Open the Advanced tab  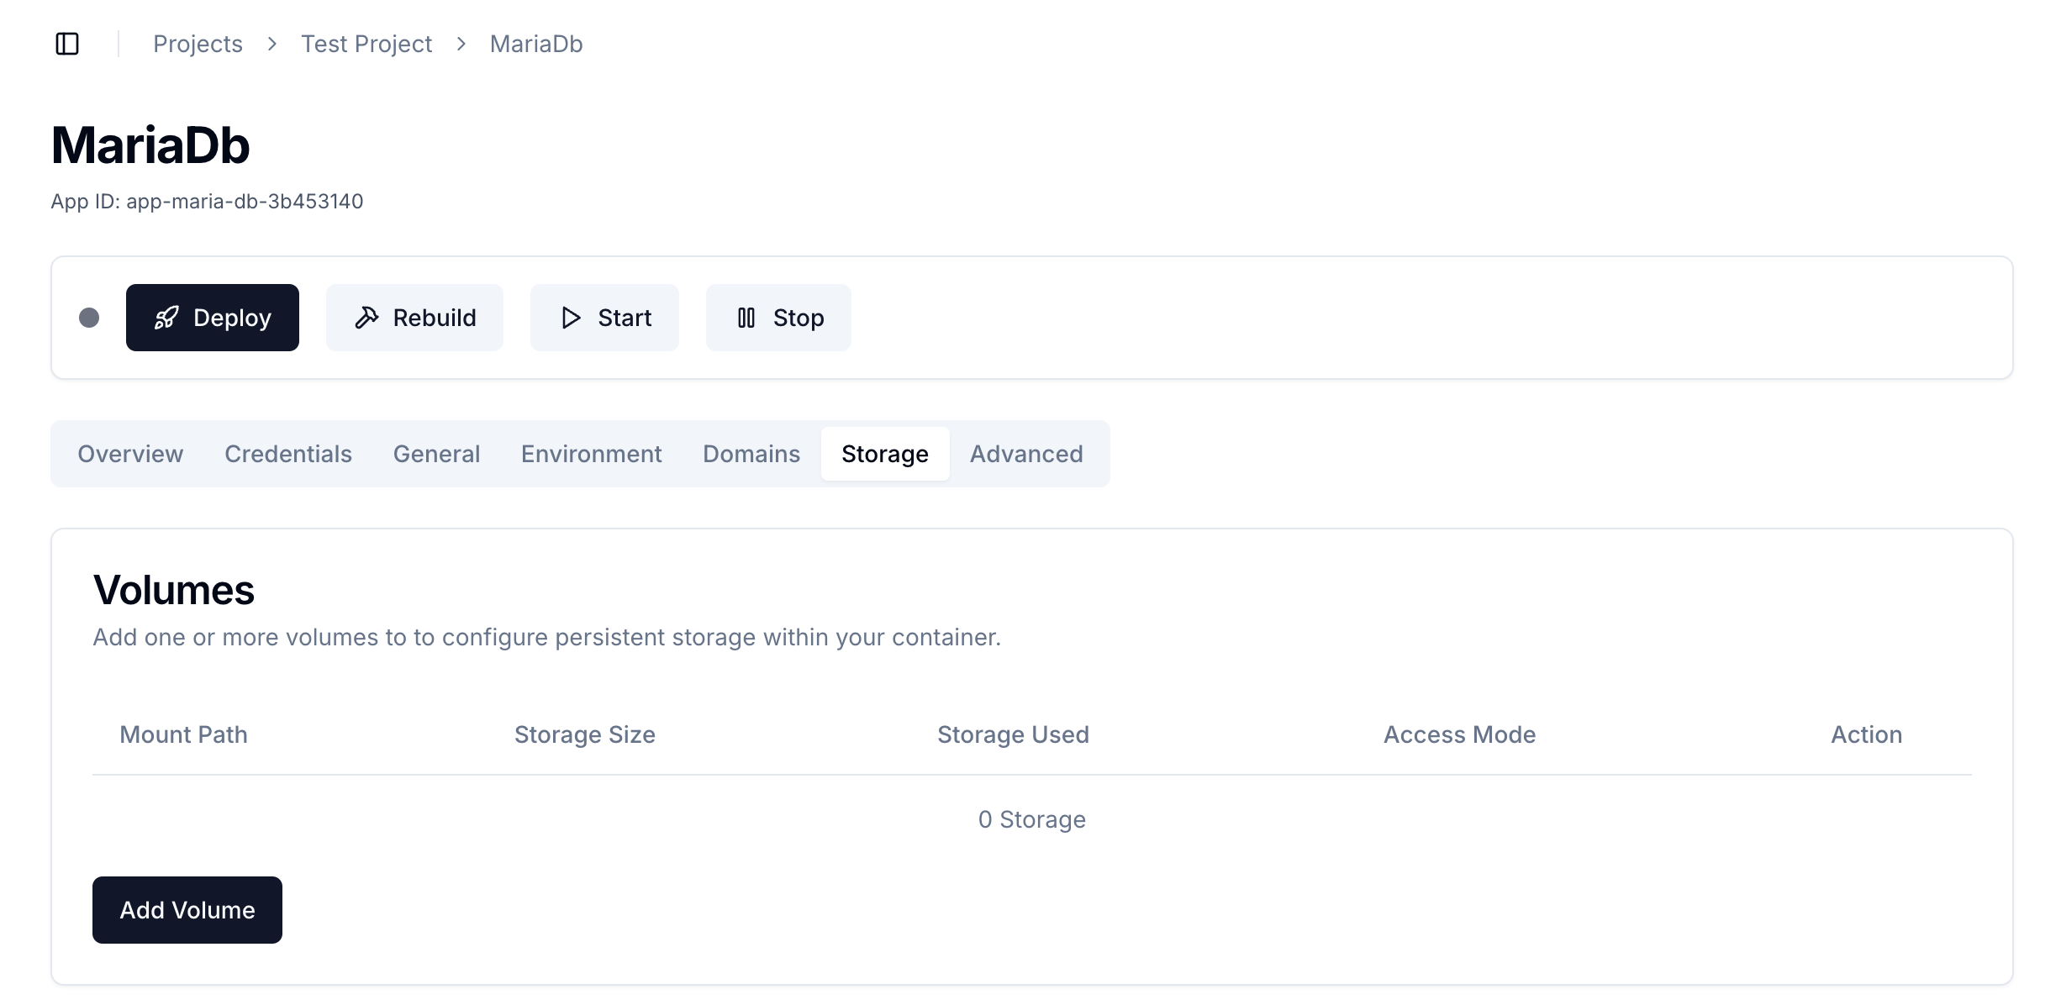pos(1026,454)
